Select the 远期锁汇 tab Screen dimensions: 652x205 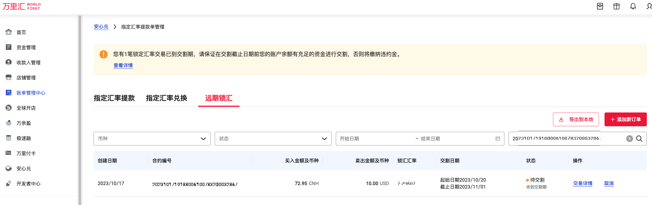tap(218, 98)
